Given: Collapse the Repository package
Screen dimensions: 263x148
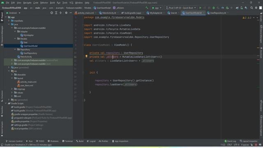Looking at the screenshot, I should click(15, 49).
